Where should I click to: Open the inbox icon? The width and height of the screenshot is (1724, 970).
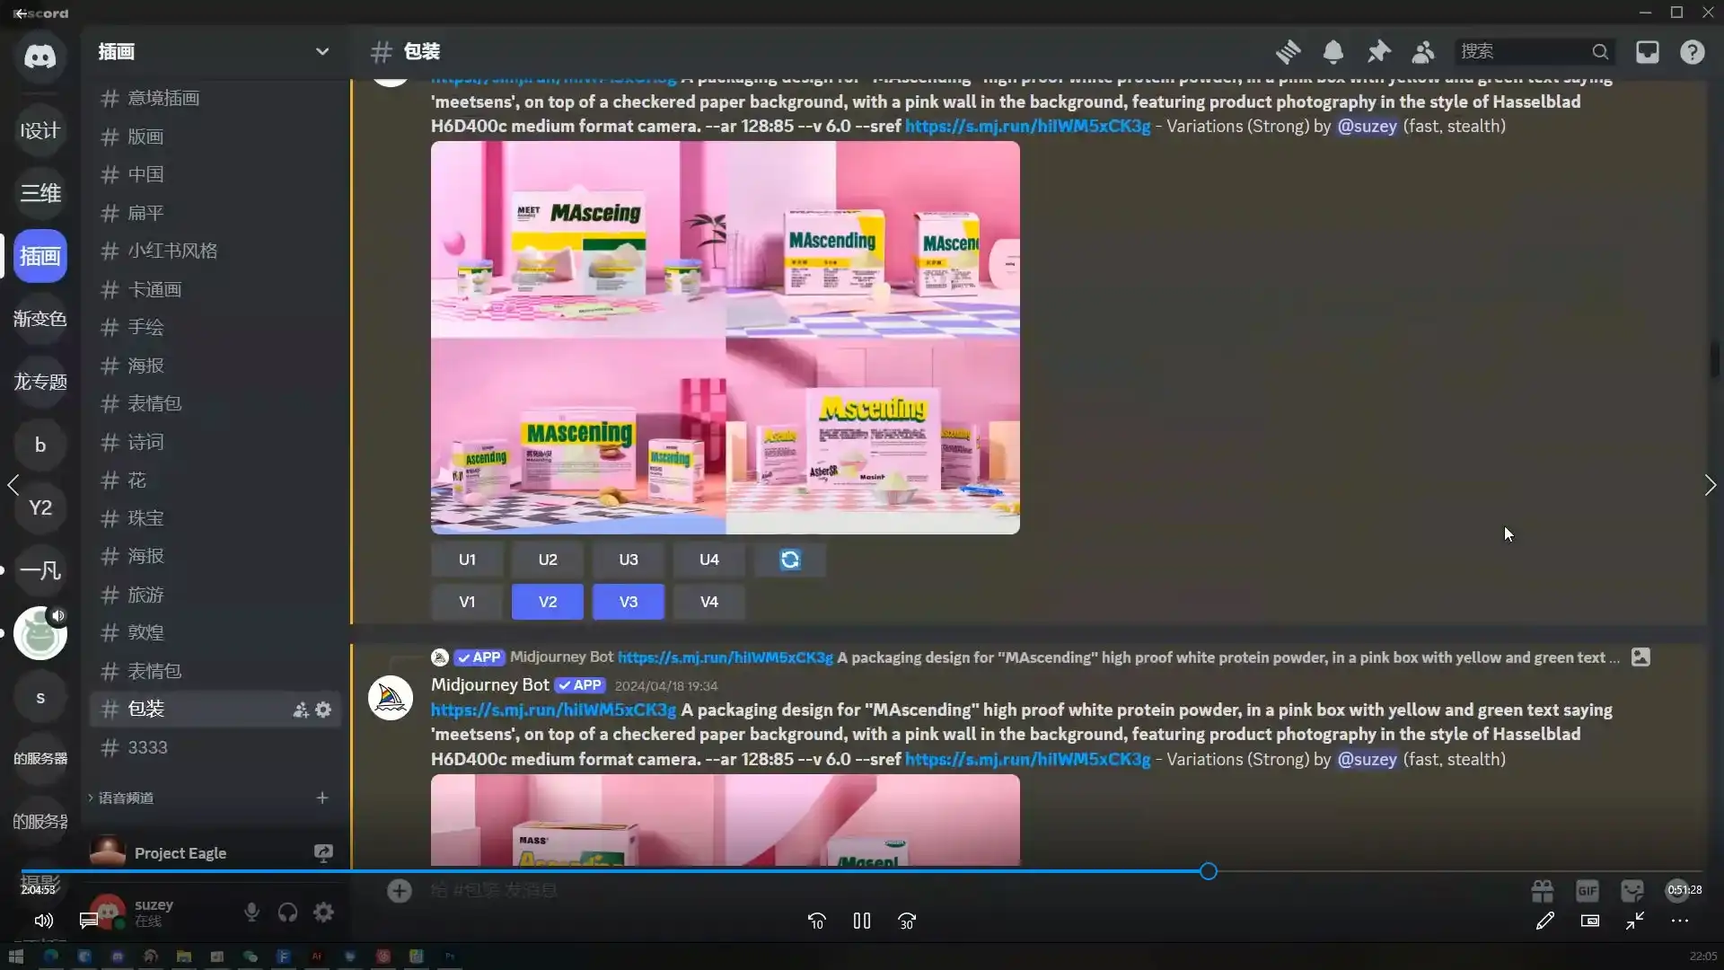[1647, 52]
